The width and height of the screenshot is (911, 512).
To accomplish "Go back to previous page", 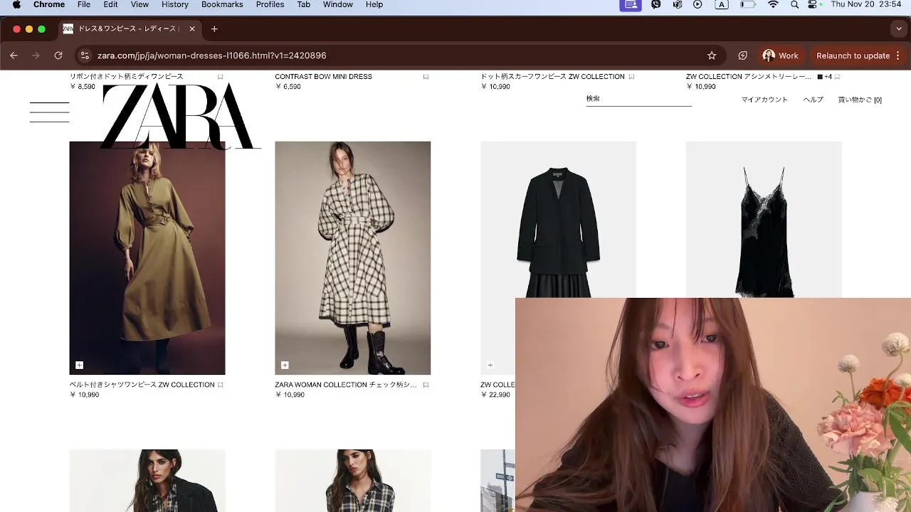I will 14,55.
